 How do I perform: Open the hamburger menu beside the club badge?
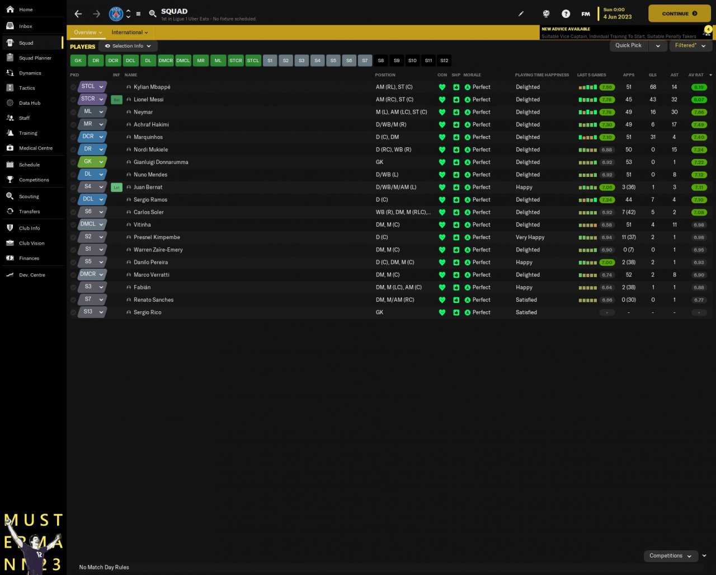[138, 14]
